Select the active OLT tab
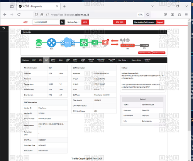Image resolution: width=193 pixels, height=161 pixels. 46,60
